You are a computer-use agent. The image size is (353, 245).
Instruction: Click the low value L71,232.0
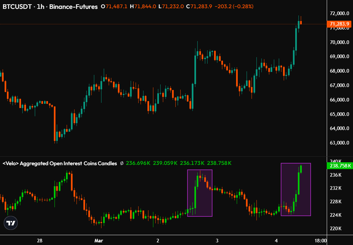171,7
